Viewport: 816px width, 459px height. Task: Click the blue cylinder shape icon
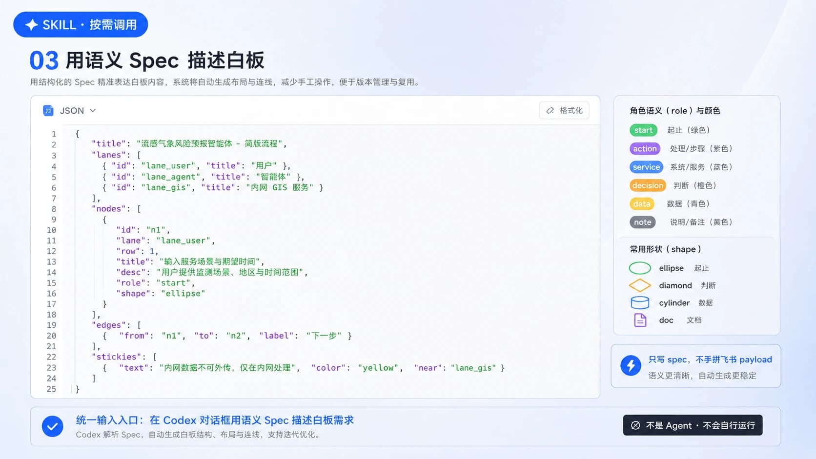tap(640, 303)
